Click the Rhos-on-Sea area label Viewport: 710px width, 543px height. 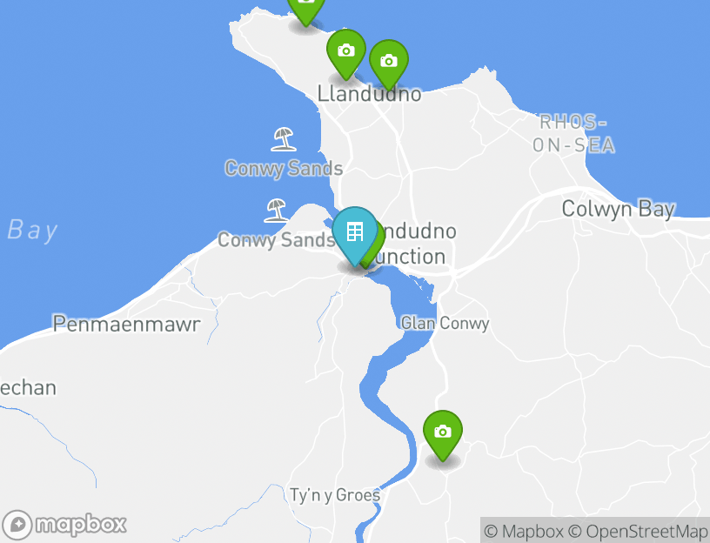point(573,134)
